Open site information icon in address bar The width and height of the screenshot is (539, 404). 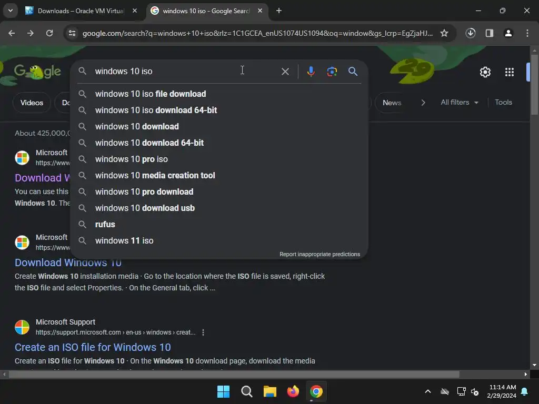click(x=72, y=33)
